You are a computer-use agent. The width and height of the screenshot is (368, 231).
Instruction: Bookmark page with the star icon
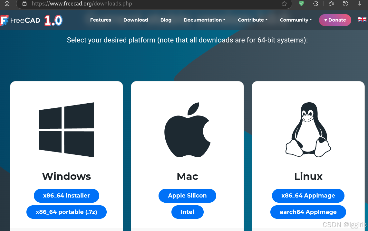284,4
